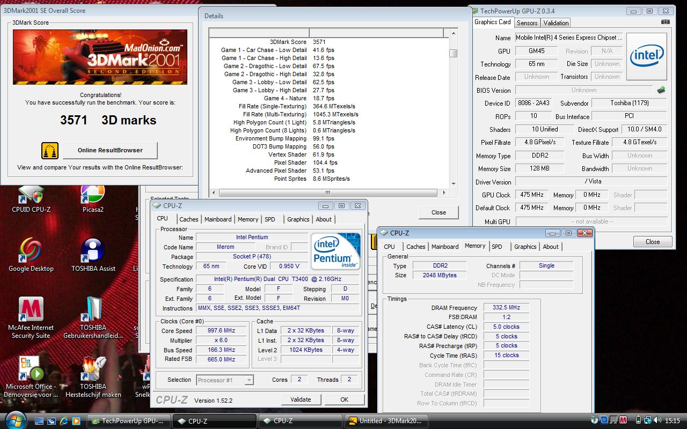Open About tab in CPU-Z memory window

click(x=551, y=247)
